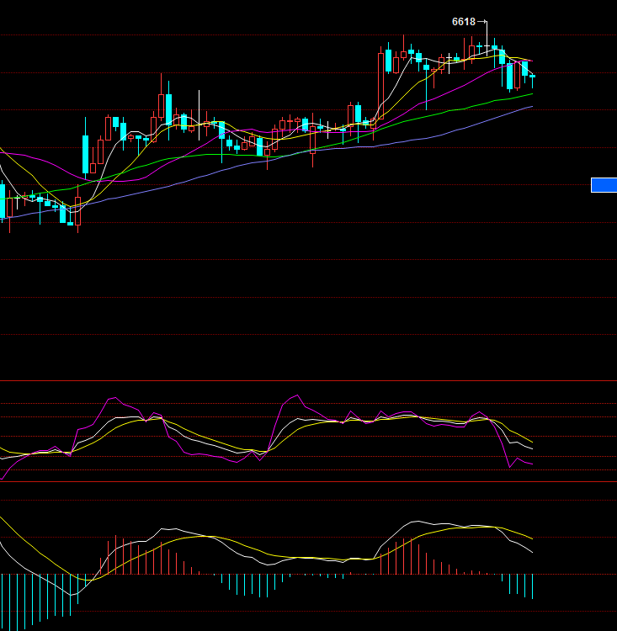Click the 6618 high price label

point(464,22)
